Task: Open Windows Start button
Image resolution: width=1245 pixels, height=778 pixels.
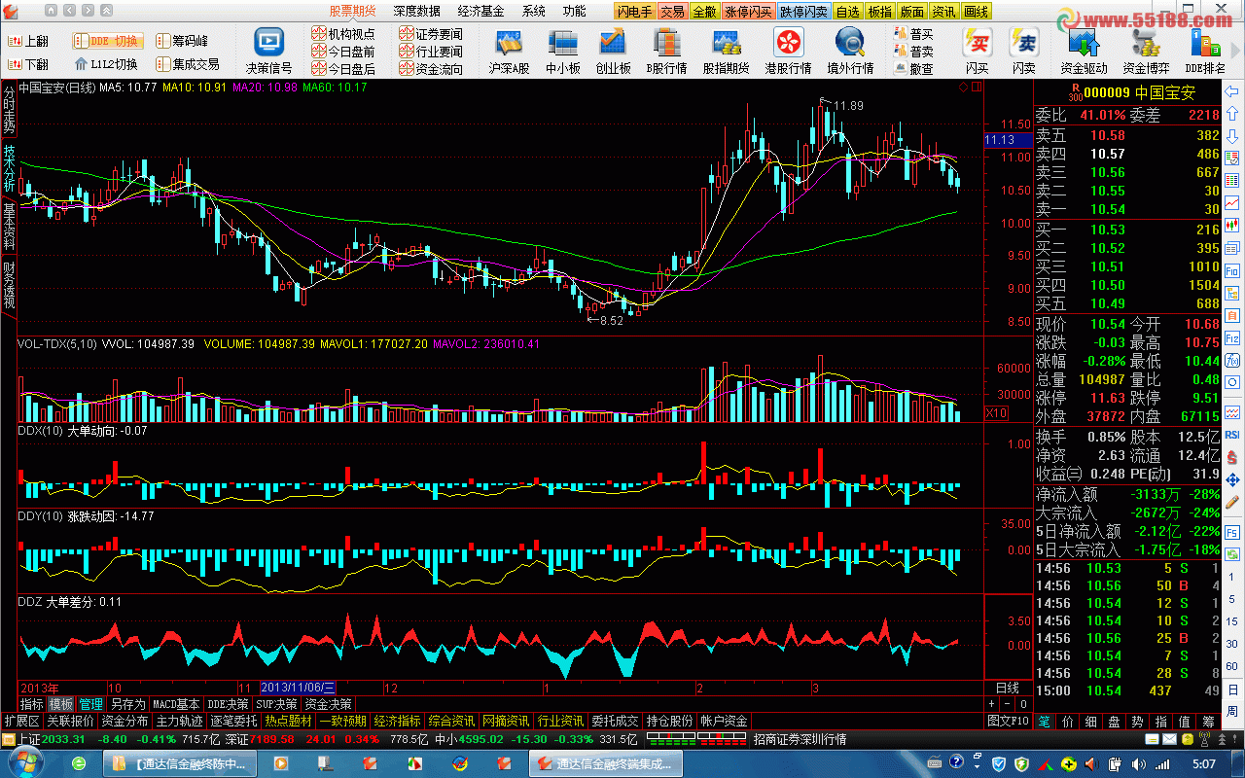Action: click(24, 763)
